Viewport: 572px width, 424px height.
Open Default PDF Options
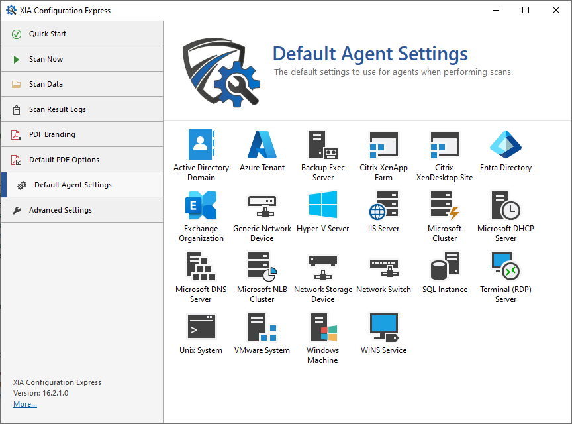coord(82,160)
